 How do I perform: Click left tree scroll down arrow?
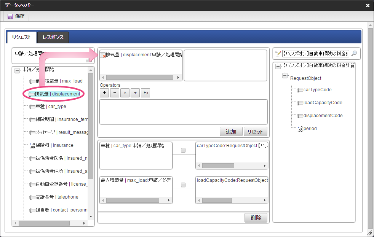pos(91,216)
